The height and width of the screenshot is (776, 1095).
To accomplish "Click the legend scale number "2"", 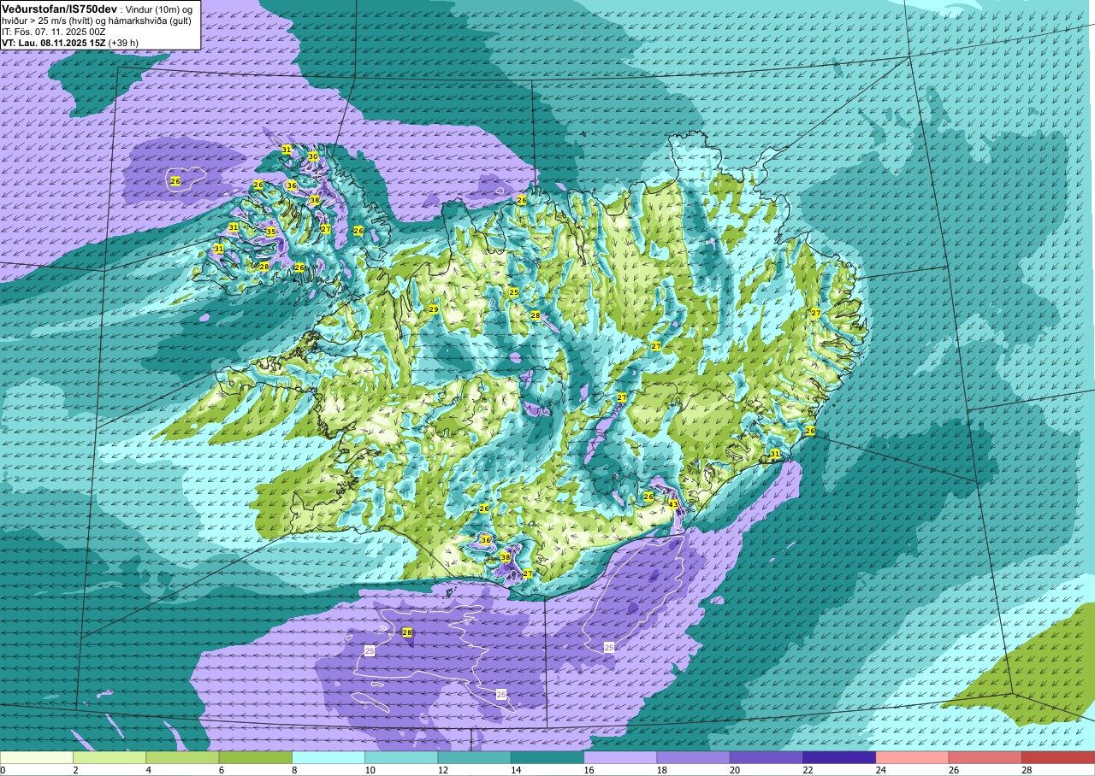I will 75,770.
